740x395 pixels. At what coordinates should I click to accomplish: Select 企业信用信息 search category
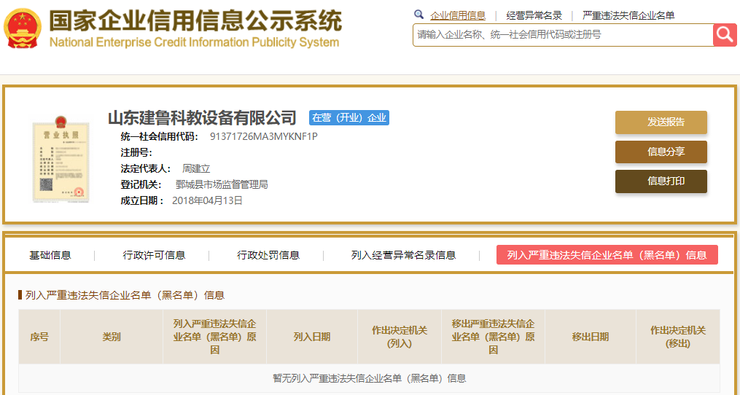click(458, 15)
